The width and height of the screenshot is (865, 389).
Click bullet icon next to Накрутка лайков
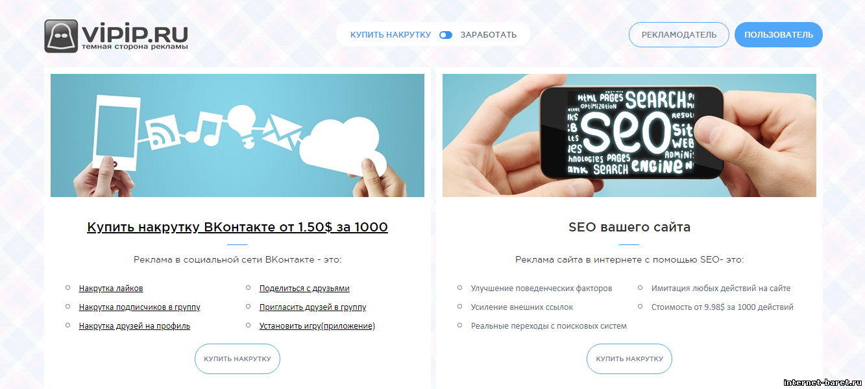click(68, 288)
